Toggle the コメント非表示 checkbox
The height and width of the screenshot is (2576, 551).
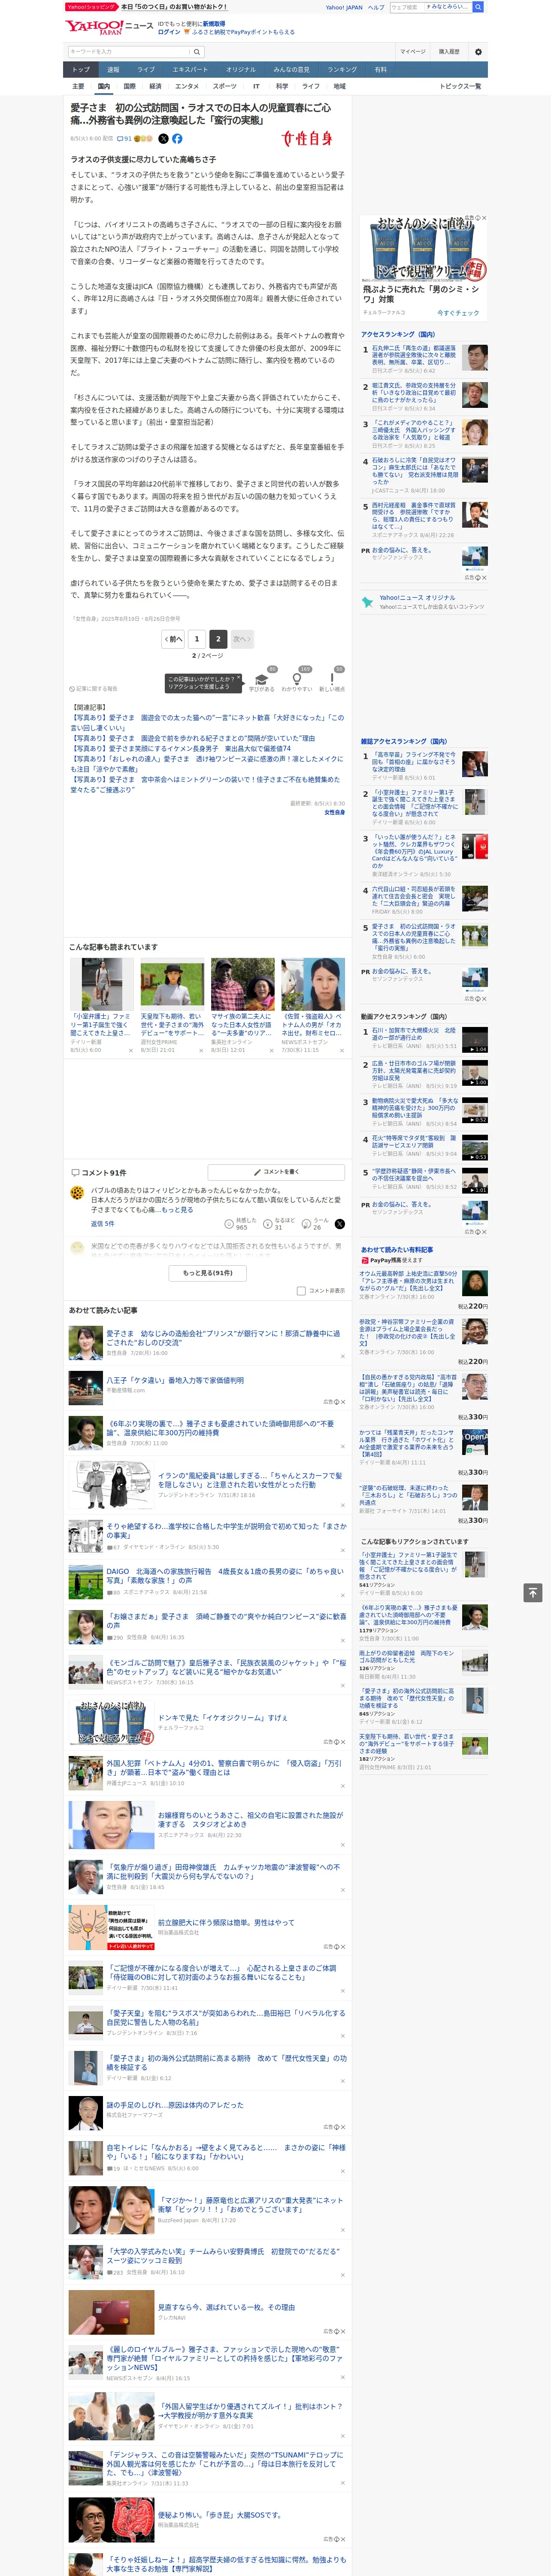(301, 1290)
